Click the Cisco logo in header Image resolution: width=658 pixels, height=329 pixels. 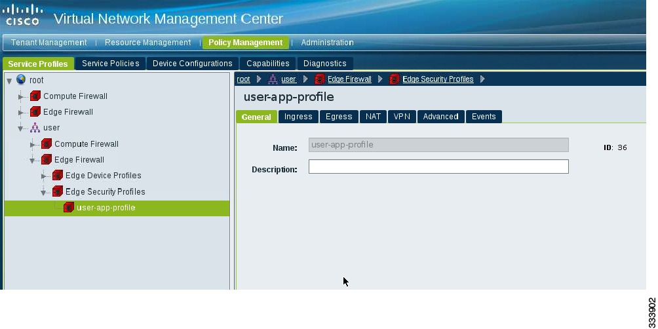[22, 14]
